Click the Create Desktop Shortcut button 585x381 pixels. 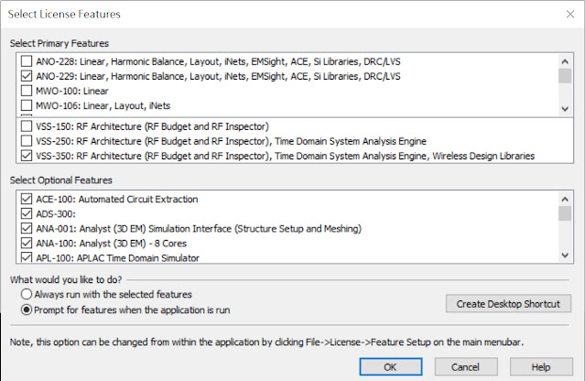(x=508, y=303)
